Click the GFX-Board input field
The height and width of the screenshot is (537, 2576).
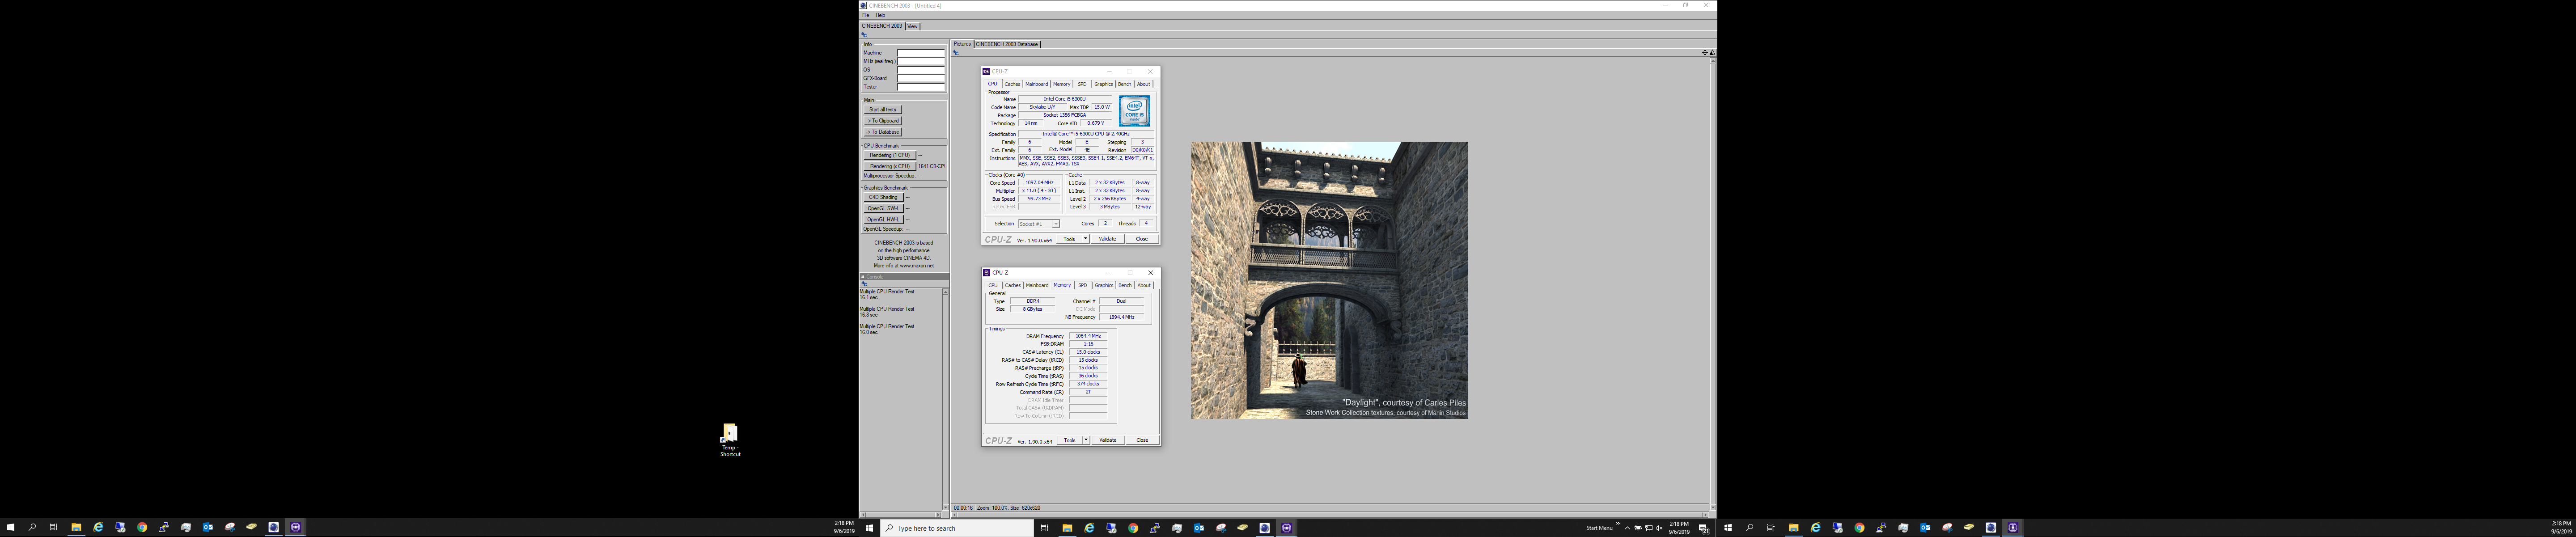(921, 78)
